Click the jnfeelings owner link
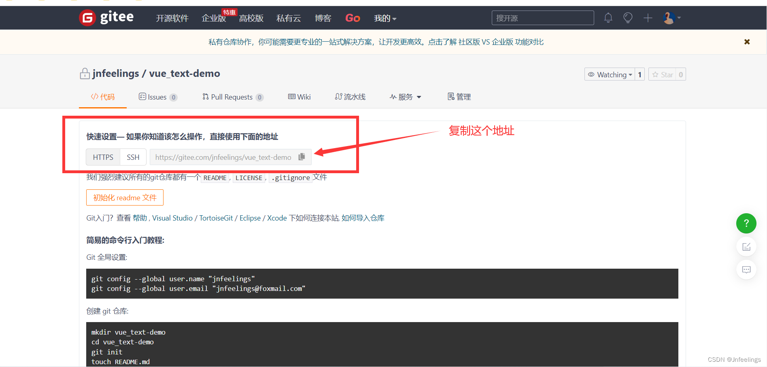Screen dimensions: 767x367 [116, 73]
